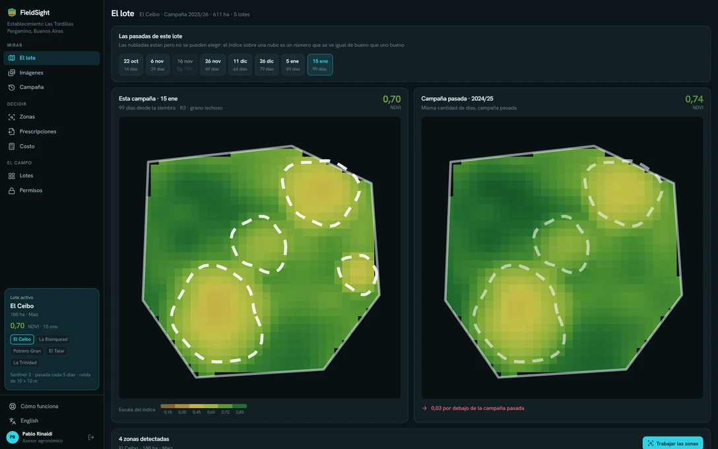
Task: Click the 0,15 brown scale swatch
Action: click(168, 406)
